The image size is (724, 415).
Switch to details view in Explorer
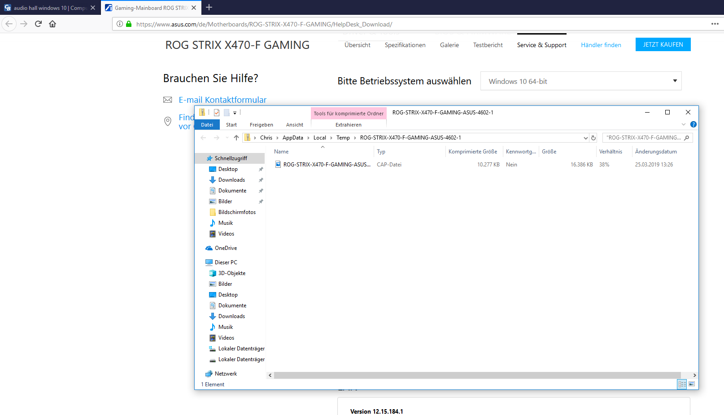[x=682, y=384]
